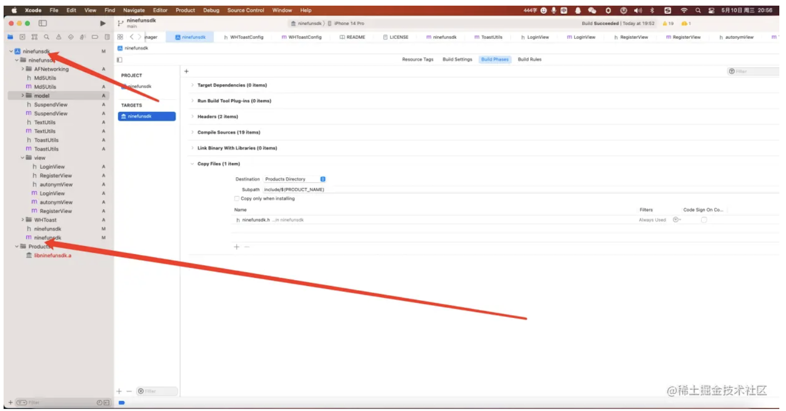Expand the AFNetworking folder
This screenshot has height=411, width=786.
23,69
